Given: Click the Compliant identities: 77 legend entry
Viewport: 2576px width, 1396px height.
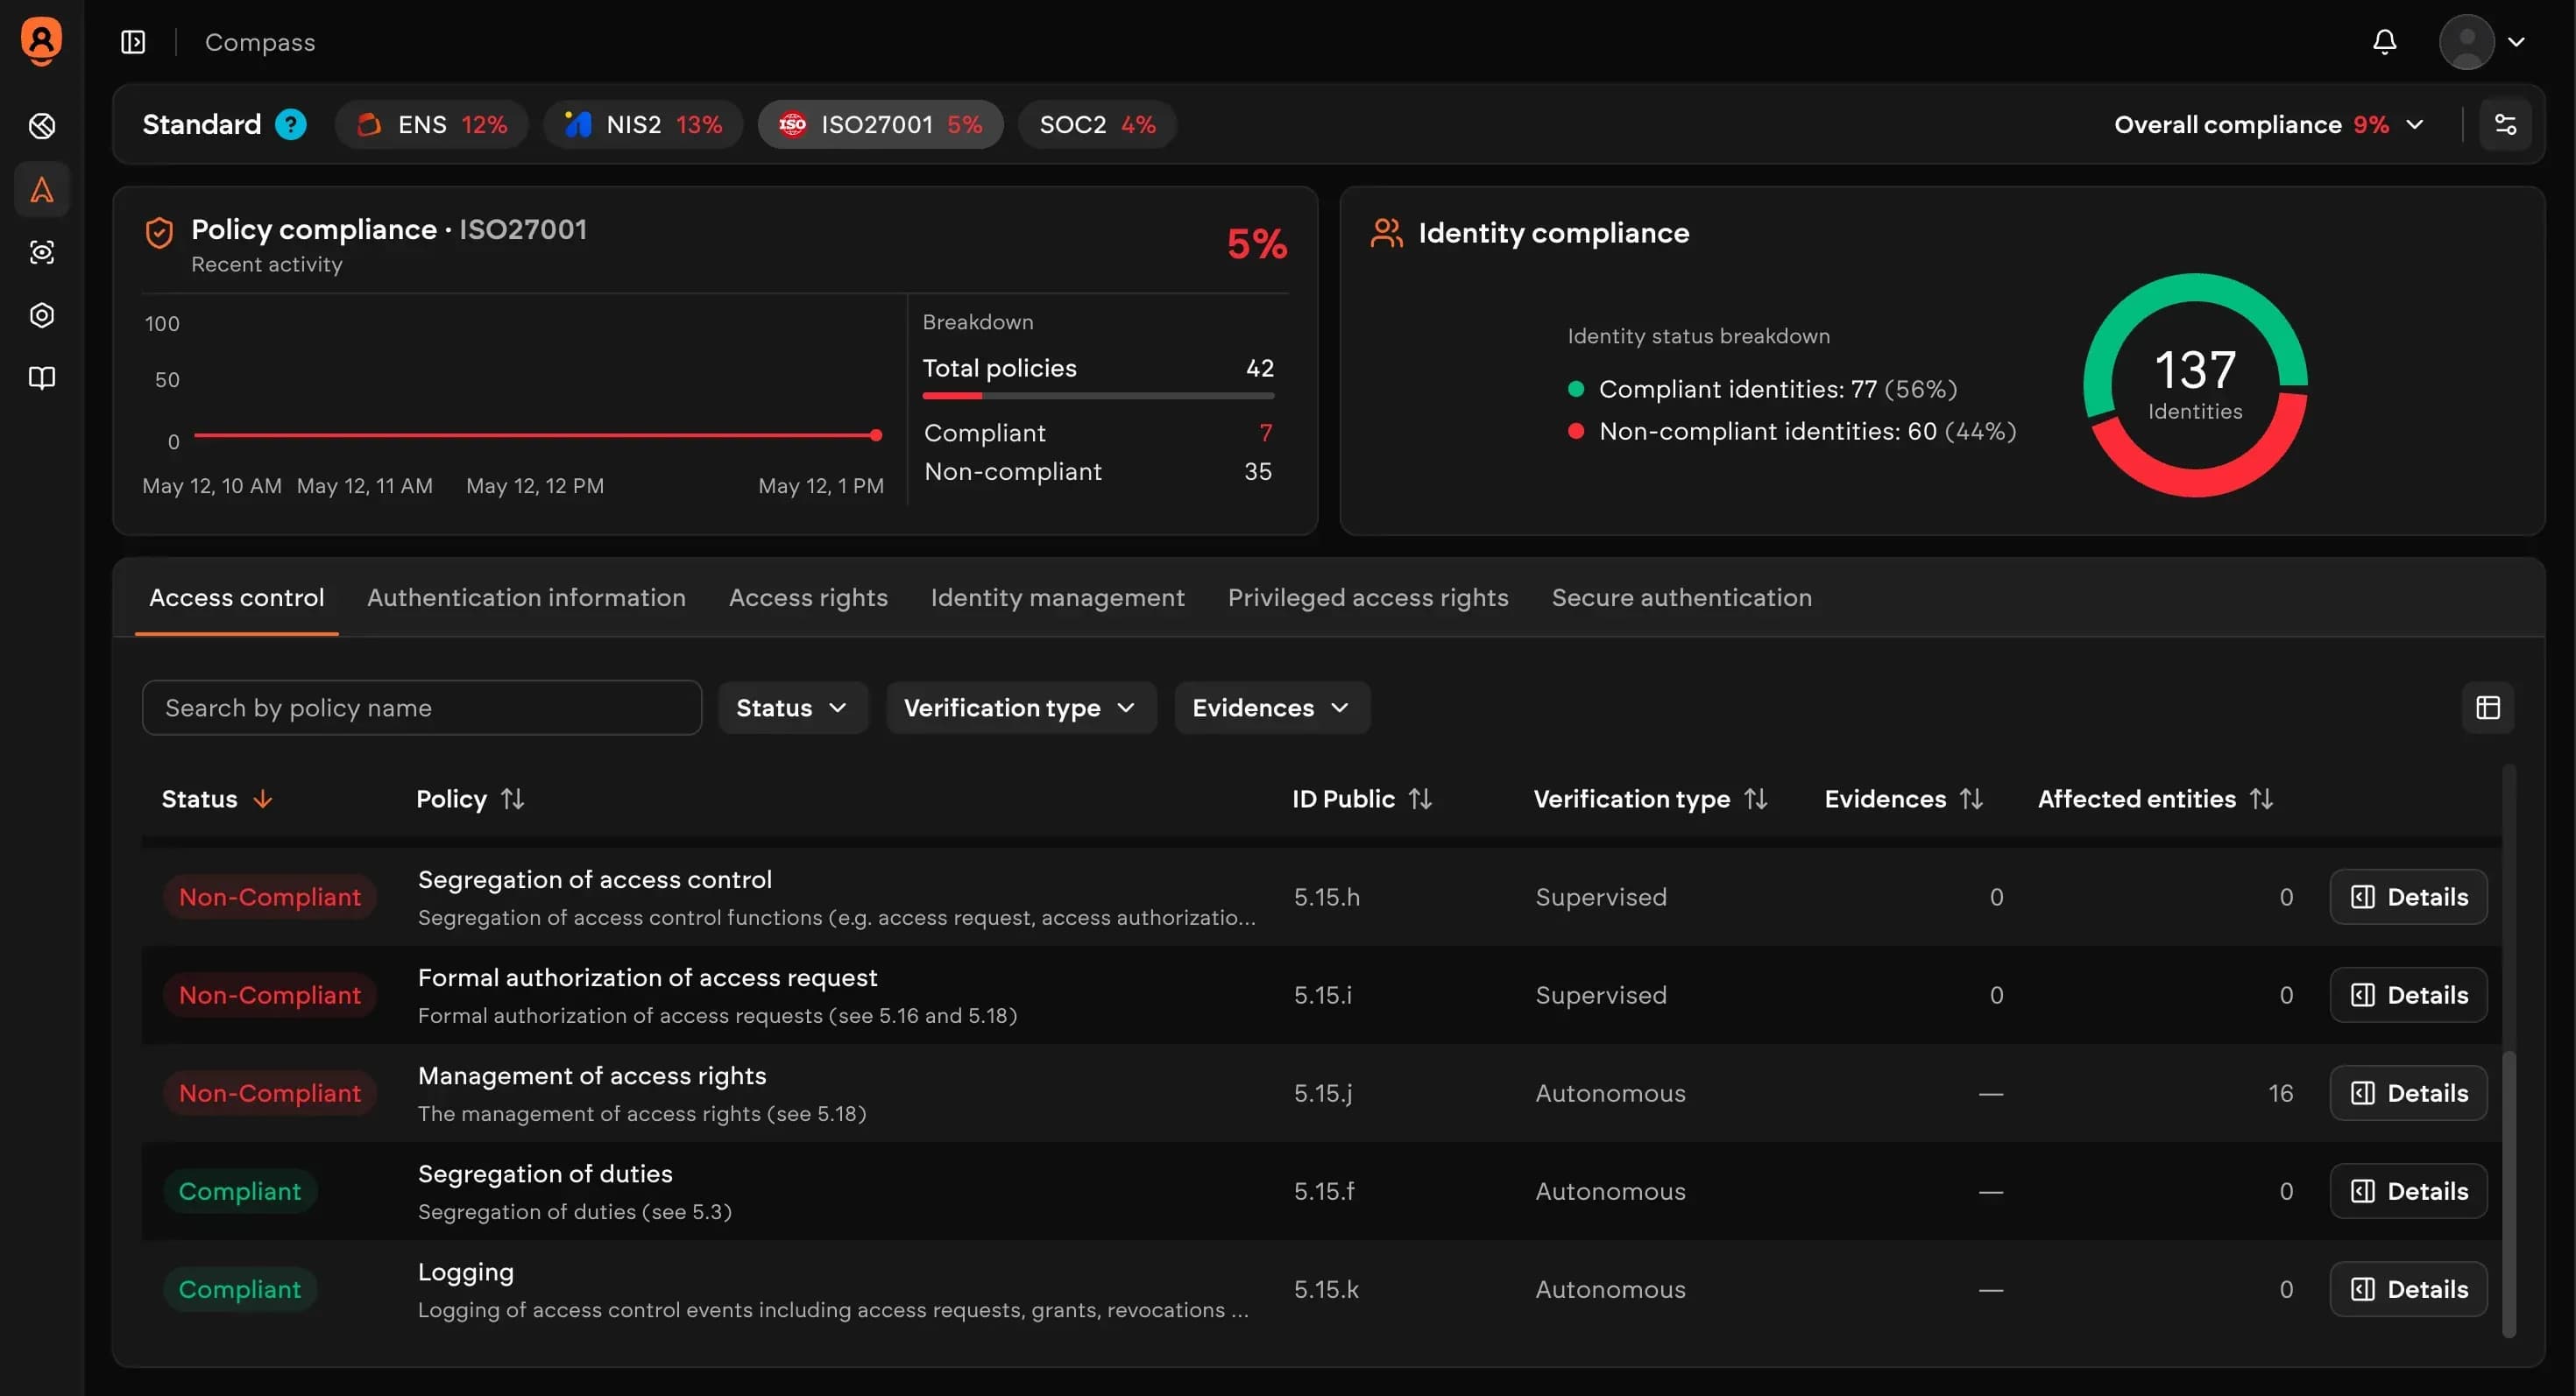Looking at the screenshot, I should (x=1763, y=389).
